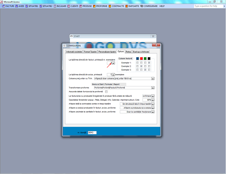
Task: Switch to the Format Tiparire tab
Action: click(90, 52)
